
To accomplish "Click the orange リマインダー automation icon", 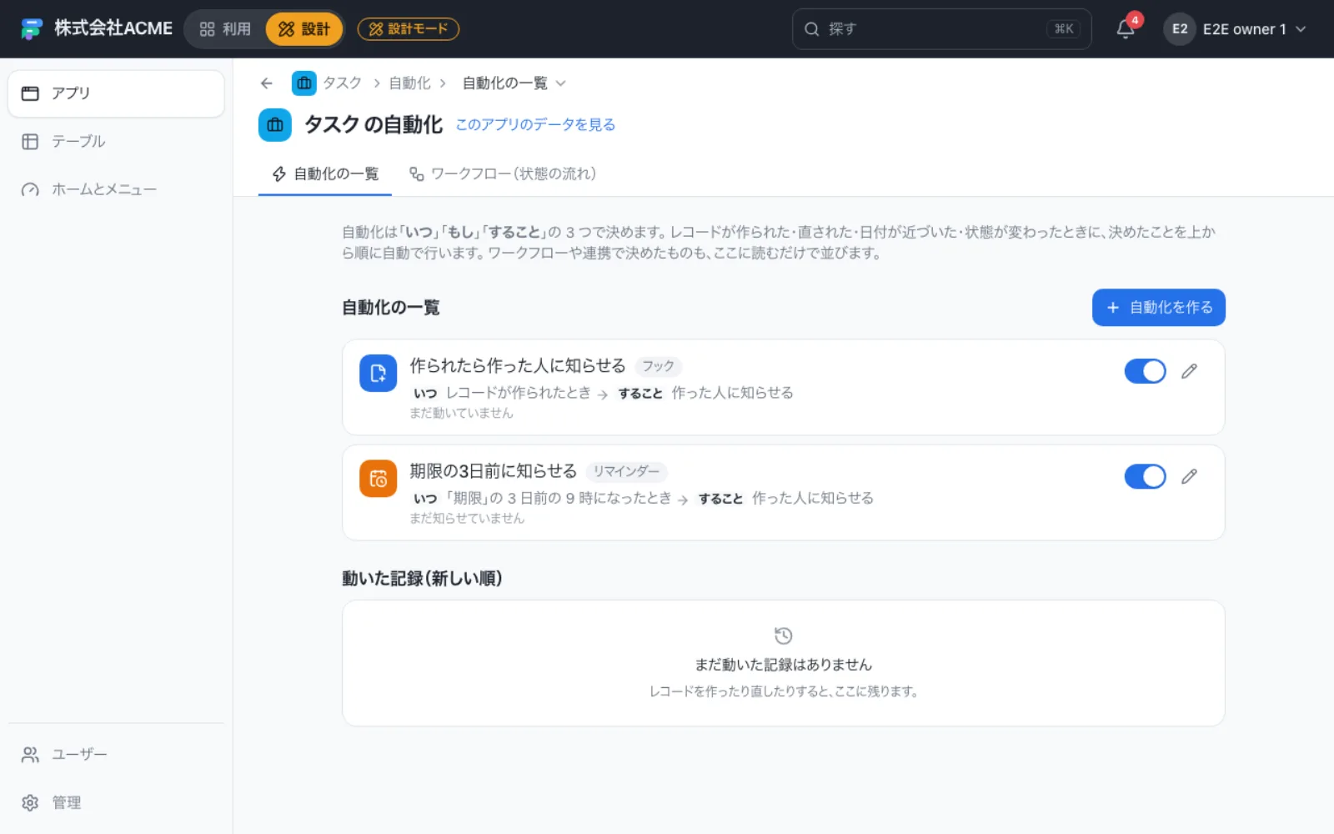I will pos(378,479).
